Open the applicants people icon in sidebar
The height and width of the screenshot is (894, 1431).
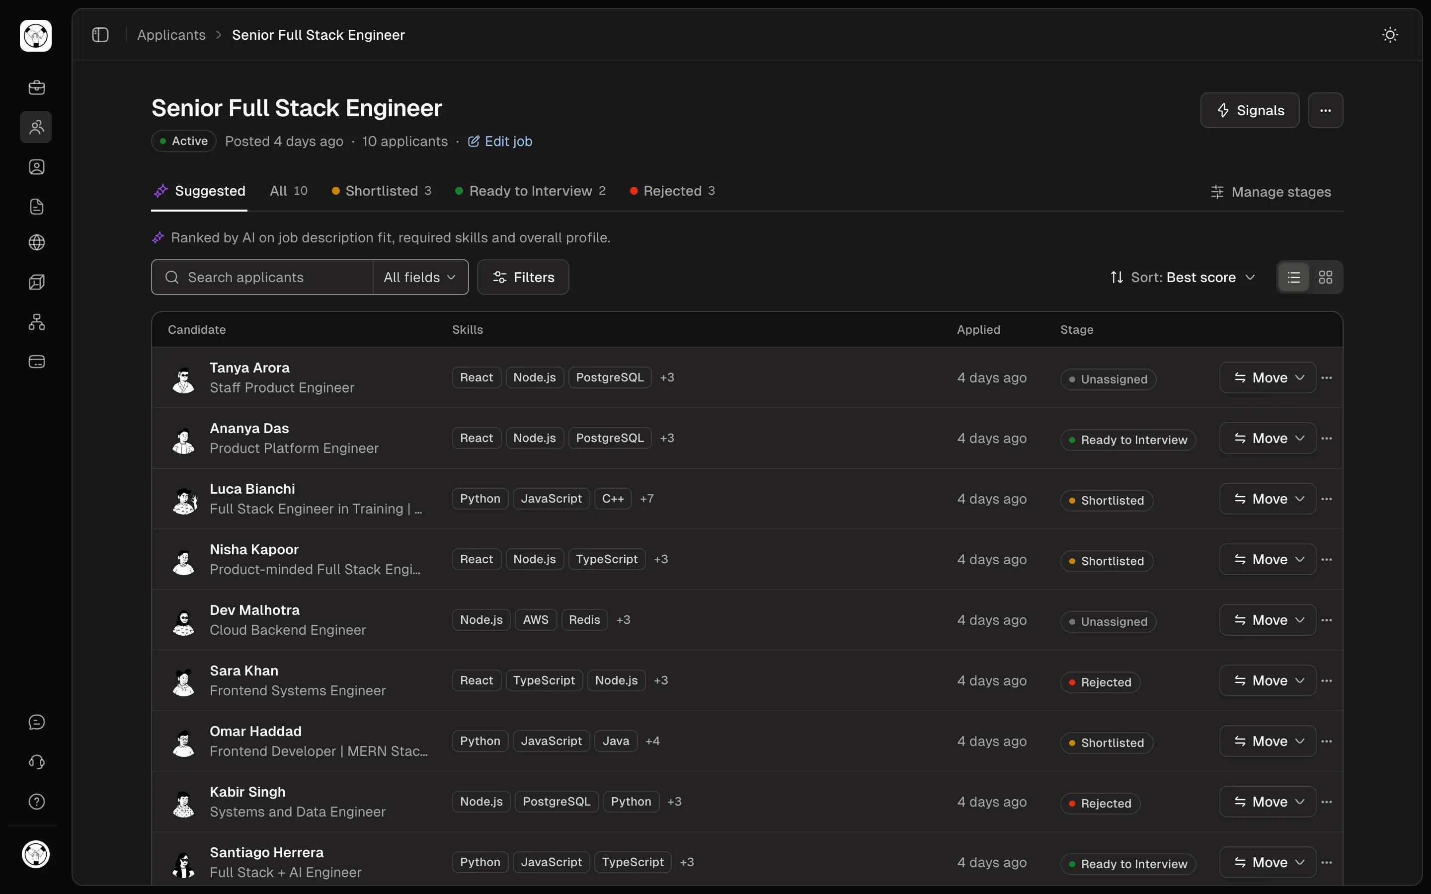point(37,127)
